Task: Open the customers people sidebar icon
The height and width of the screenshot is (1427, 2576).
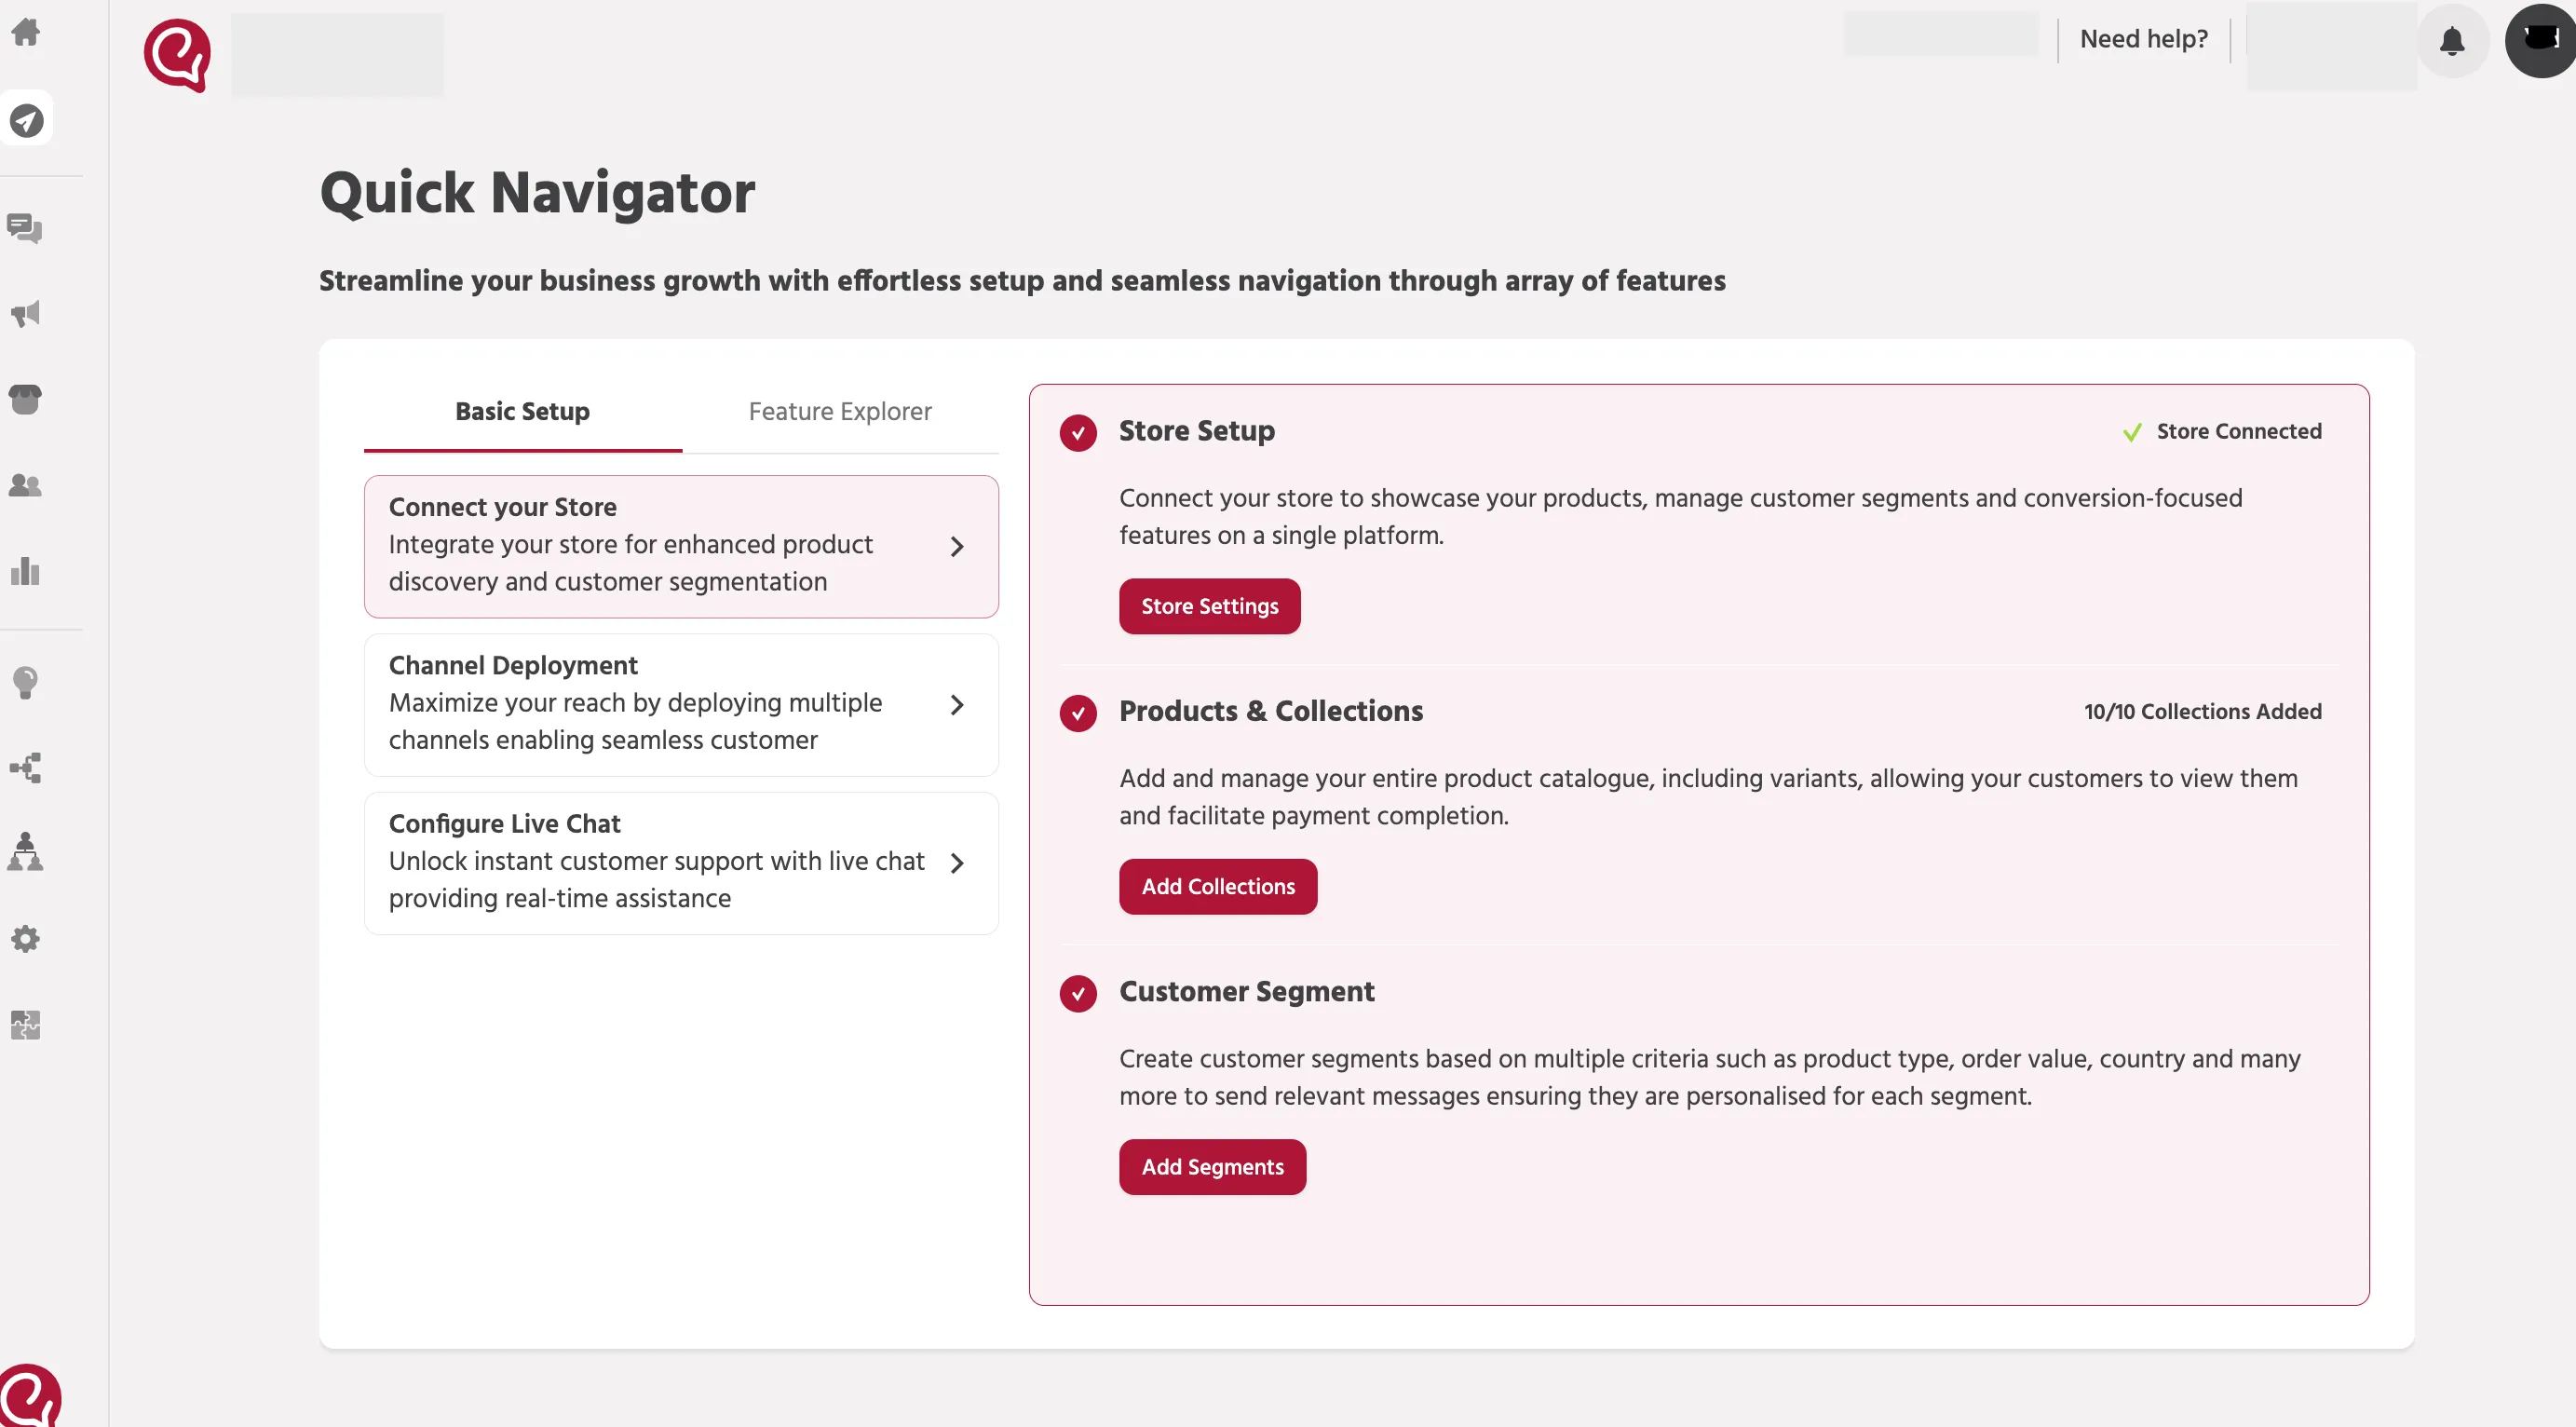Action: (25, 485)
